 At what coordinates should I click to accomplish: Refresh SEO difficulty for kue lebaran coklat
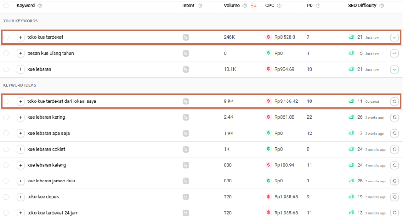[394, 149]
